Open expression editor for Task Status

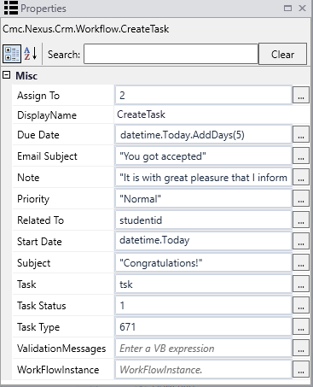click(301, 306)
